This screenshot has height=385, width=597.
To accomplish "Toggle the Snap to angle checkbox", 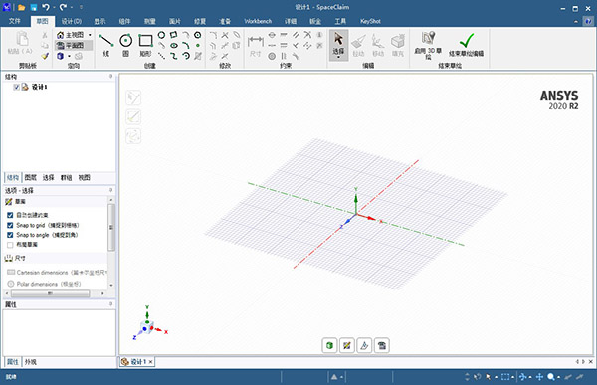I will click(10, 235).
